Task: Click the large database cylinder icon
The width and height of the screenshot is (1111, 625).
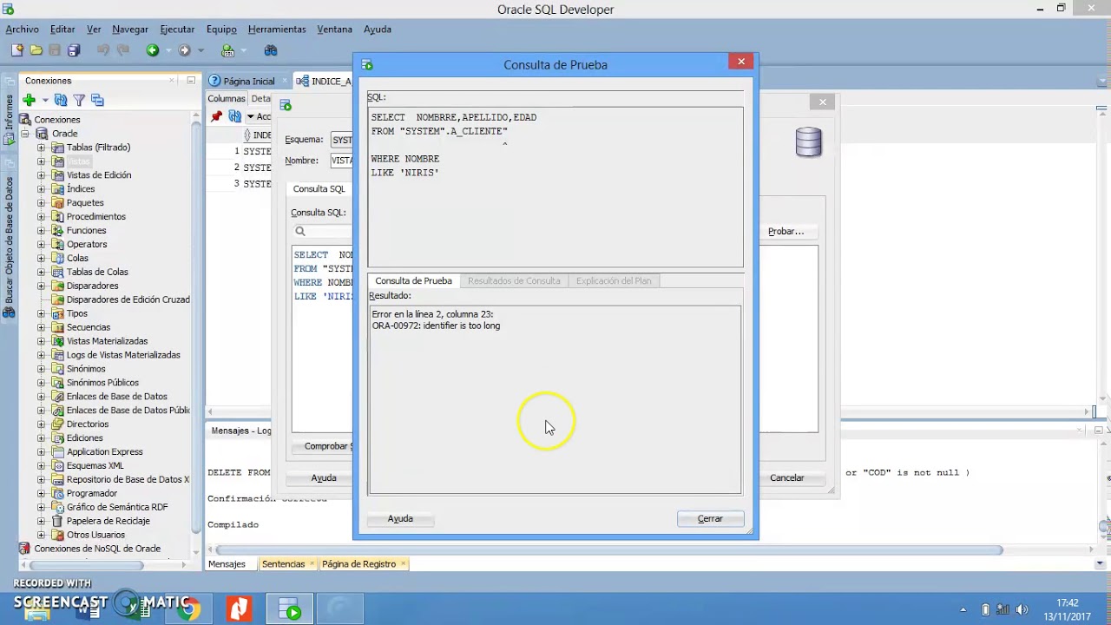Action: pyautogui.click(x=808, y=142)
